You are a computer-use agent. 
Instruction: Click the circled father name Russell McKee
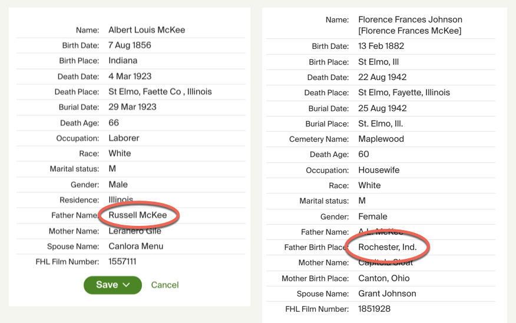(x=138, y=215)
